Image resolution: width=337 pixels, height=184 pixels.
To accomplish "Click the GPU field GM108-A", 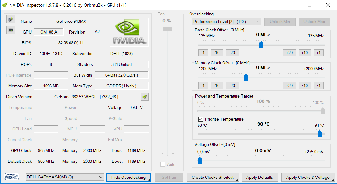I will point(49,32).
